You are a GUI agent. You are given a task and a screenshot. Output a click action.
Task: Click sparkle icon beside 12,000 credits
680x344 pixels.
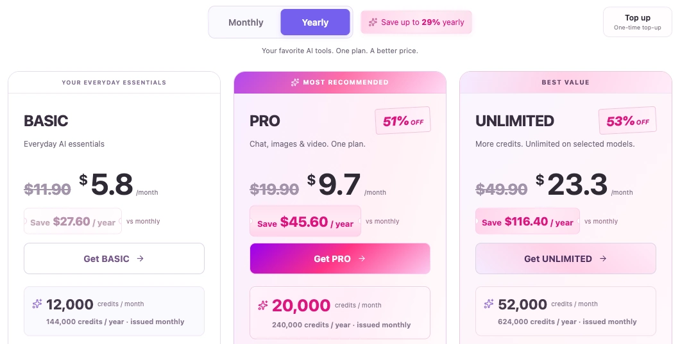(37, 304)
